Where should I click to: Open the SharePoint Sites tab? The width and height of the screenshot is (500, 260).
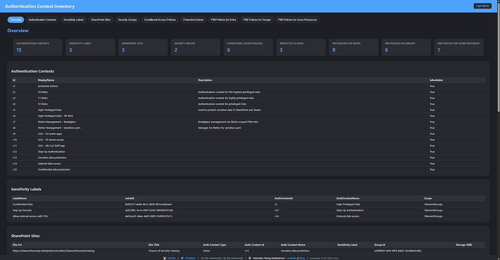[x=101, y=20]
